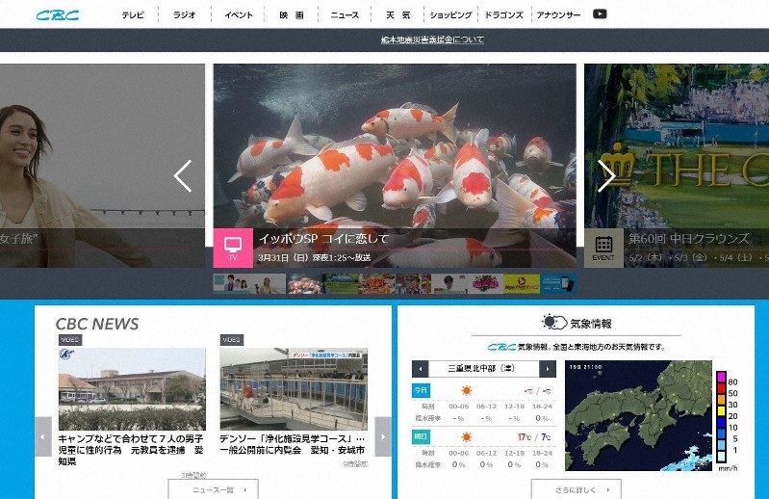Image resolution: width=769 pixels, height=499 pixels.
Task: Click the pink TV category icon
Action: pyautogui.click(x=233, y=248)
